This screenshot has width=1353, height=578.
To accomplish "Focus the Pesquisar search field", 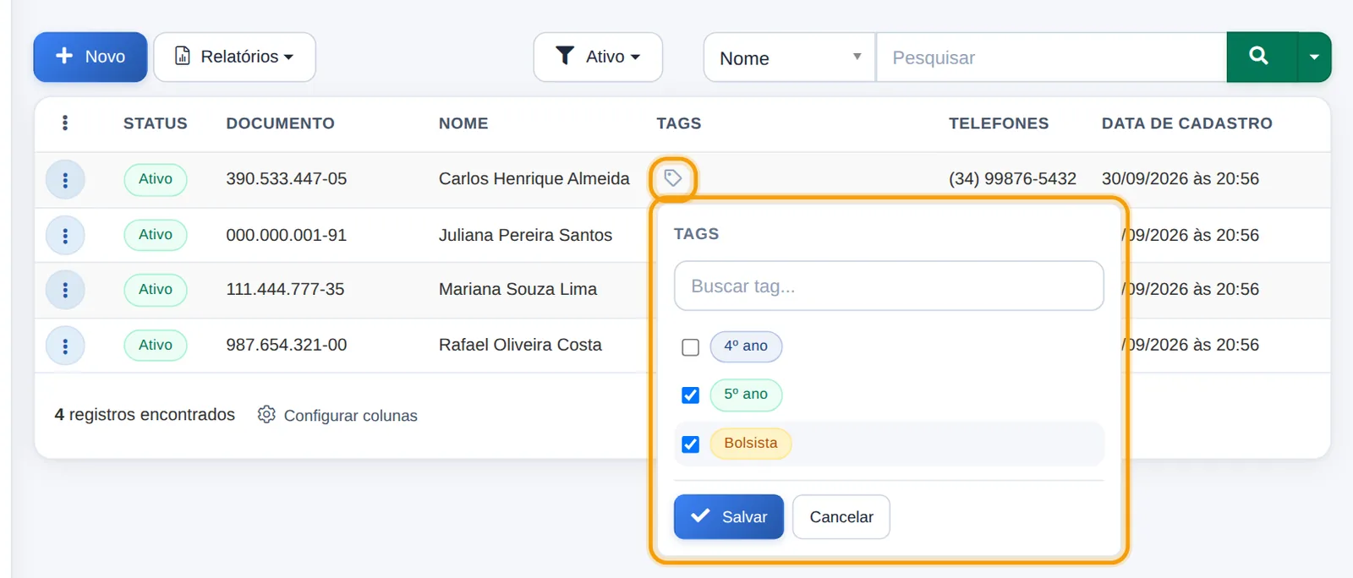I will pos(1051,57).
